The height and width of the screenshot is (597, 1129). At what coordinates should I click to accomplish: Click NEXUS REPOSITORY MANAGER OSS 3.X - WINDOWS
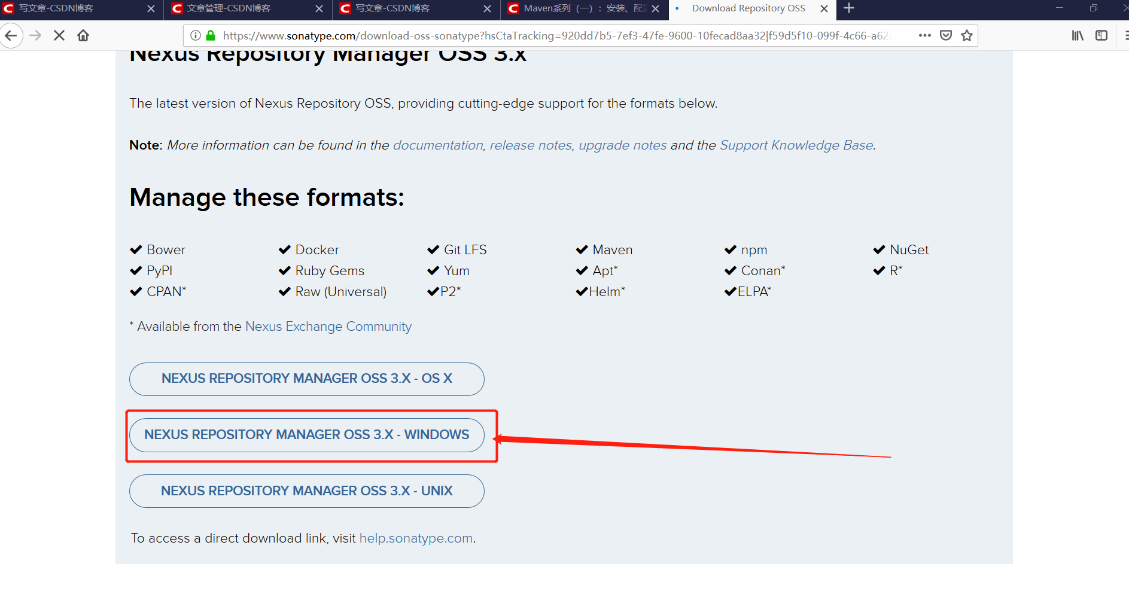click(x=306, y=435)
